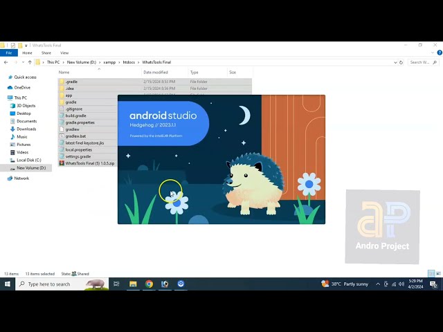The height and width of the screenshot is (332, 443).
Task: Click New Volume (D:) breadcrumb
Action: point(82,62)
